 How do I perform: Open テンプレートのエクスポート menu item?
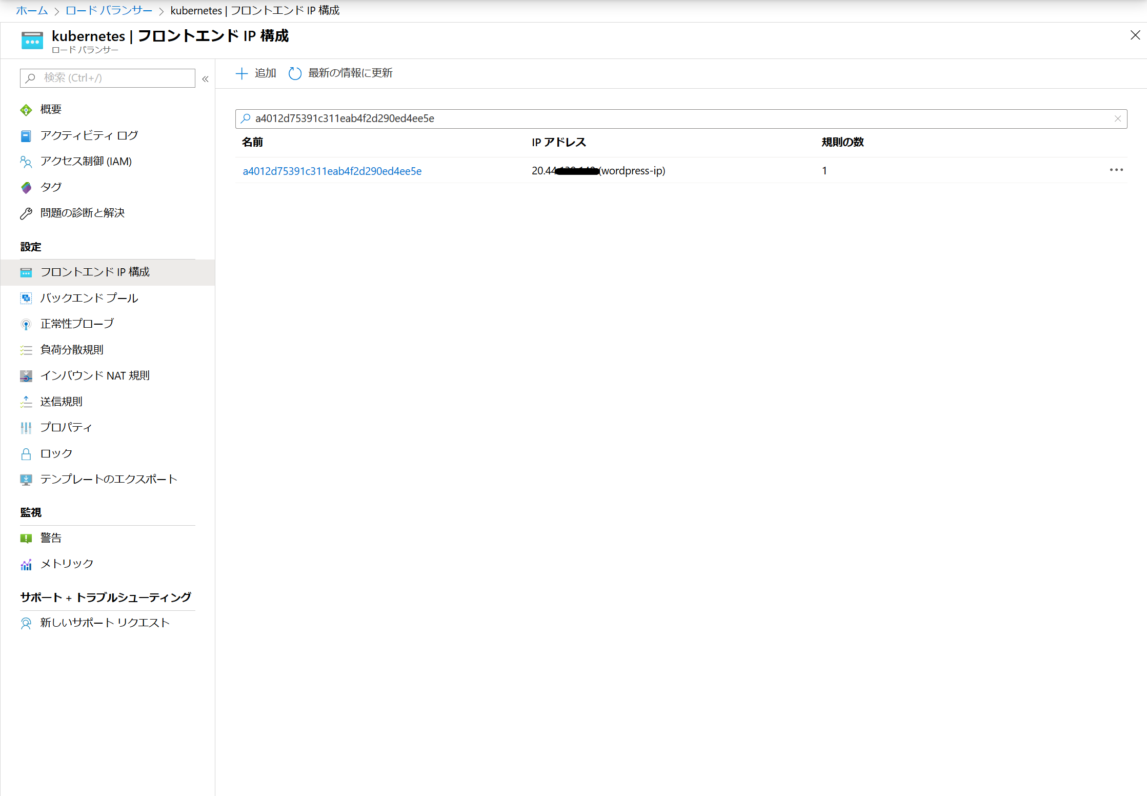click(x=108, y=480)
